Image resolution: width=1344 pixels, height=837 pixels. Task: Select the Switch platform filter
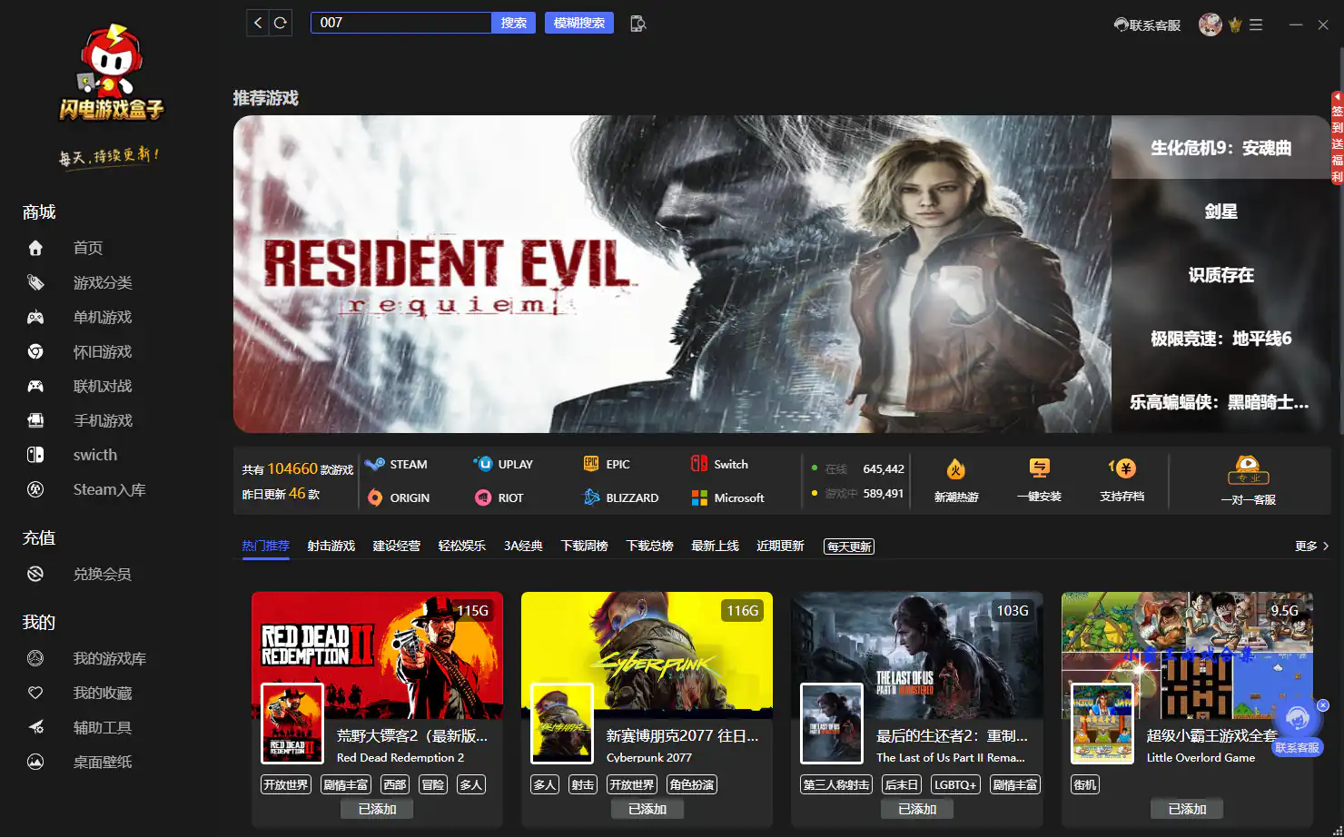[x=719, y=464]
